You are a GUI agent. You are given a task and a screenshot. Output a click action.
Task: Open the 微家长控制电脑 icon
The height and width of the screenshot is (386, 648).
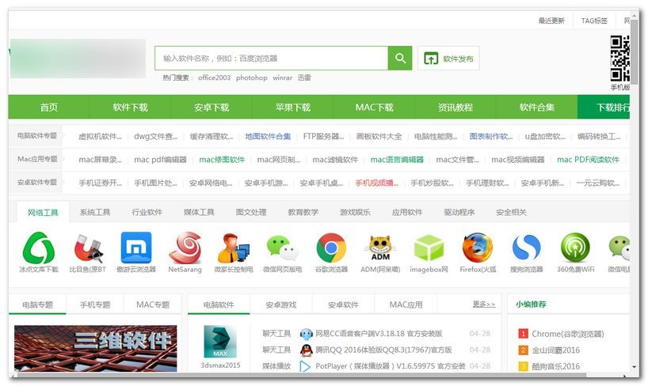[234, 248]
